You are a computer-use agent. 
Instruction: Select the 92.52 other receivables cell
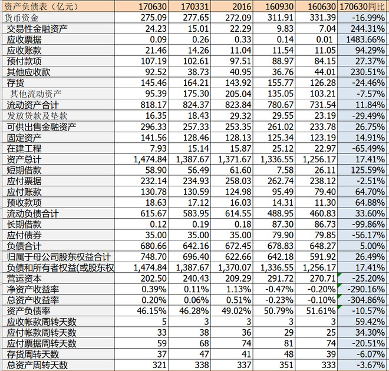(x=141, y=72)
